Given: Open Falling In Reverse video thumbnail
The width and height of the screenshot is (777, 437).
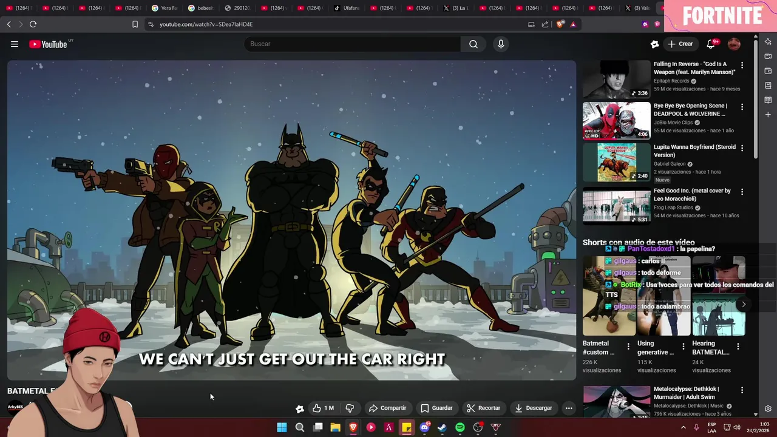Looking at the screenshot, I should [x=616, y=79].
